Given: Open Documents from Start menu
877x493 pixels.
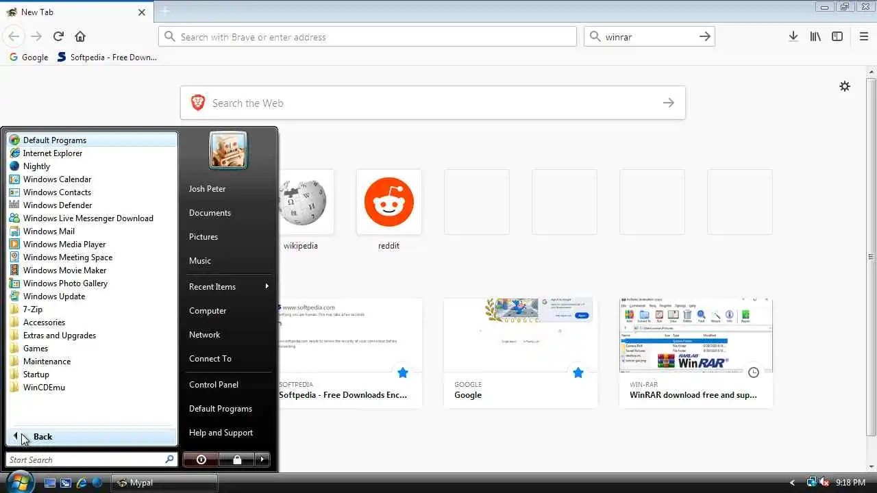Looking at the screenshot, I should pos(228,213).
